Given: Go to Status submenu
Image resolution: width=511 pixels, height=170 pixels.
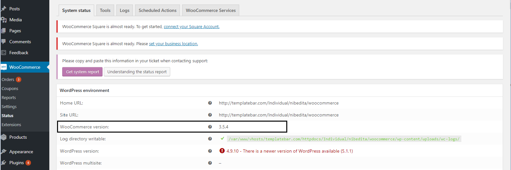Looking at the screenshot, I should [x=7, y=115].
